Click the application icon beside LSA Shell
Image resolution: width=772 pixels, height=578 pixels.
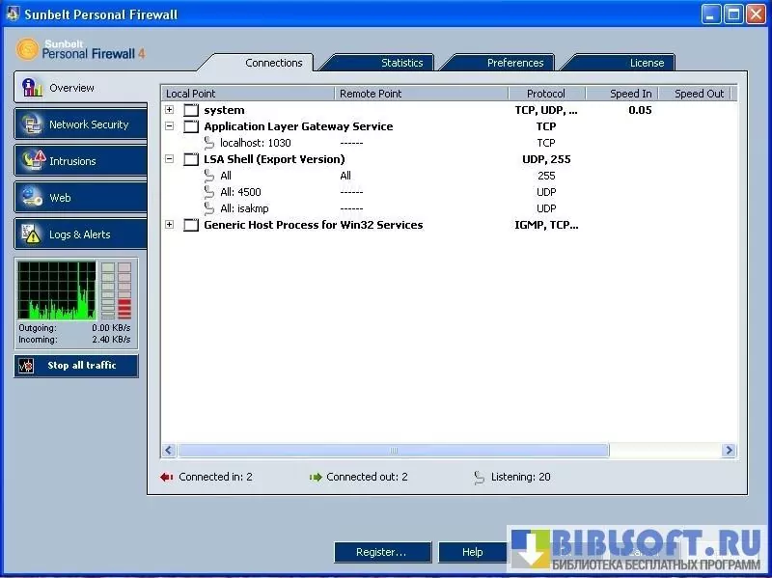click(191, 159)
